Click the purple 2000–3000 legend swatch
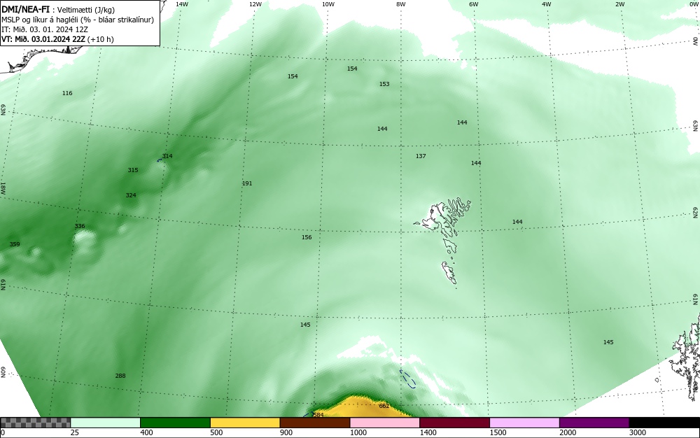 (x=594, y=423)
